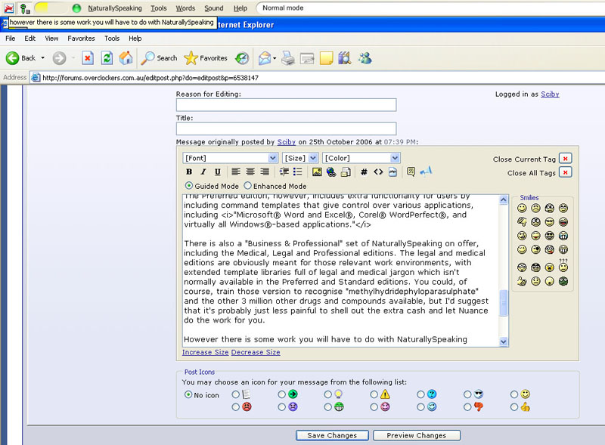Apply Italic formatting

pyautogui.click(x=203, y=172)
